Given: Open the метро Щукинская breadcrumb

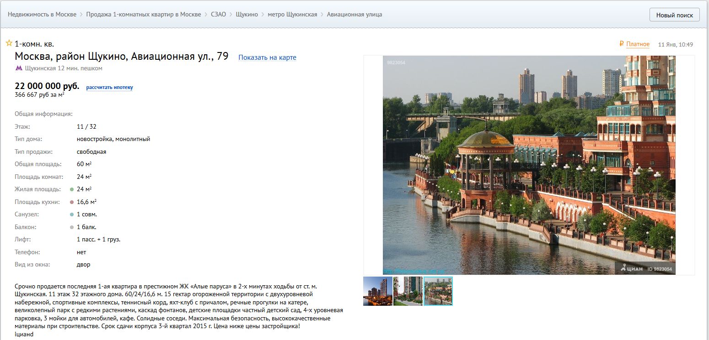Looking at the screenshot, I should click(x=292, y=14).
